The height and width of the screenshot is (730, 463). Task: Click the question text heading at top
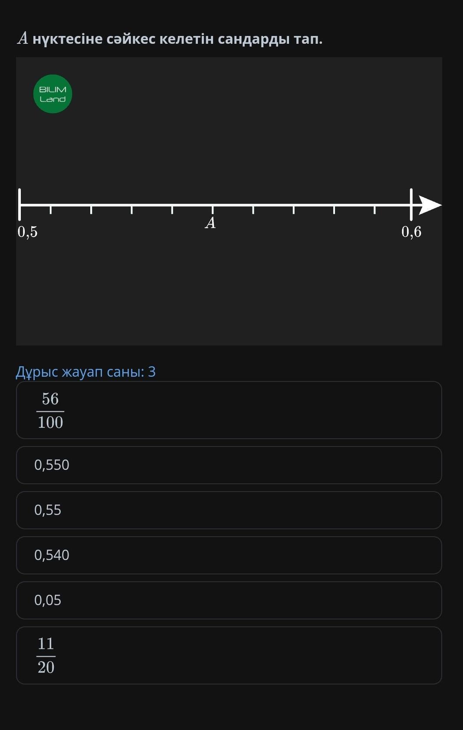click(x=170, y=39)
